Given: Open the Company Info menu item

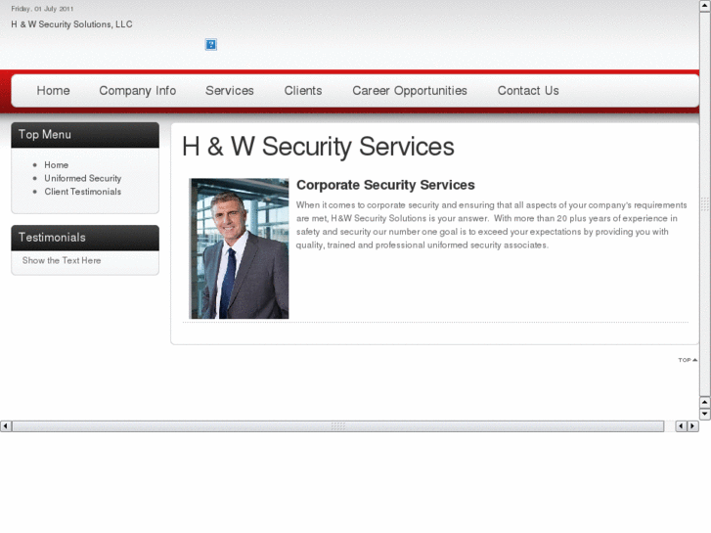Looking at the screenshot, I should pyautogui.click(x=137, y=91).
